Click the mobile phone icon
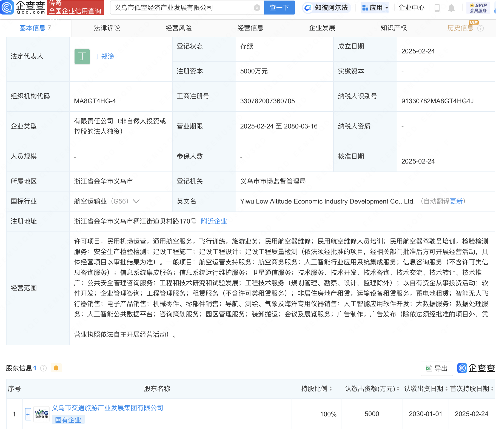The height and width of the screenshot is (429, 496). click(437, 8)
